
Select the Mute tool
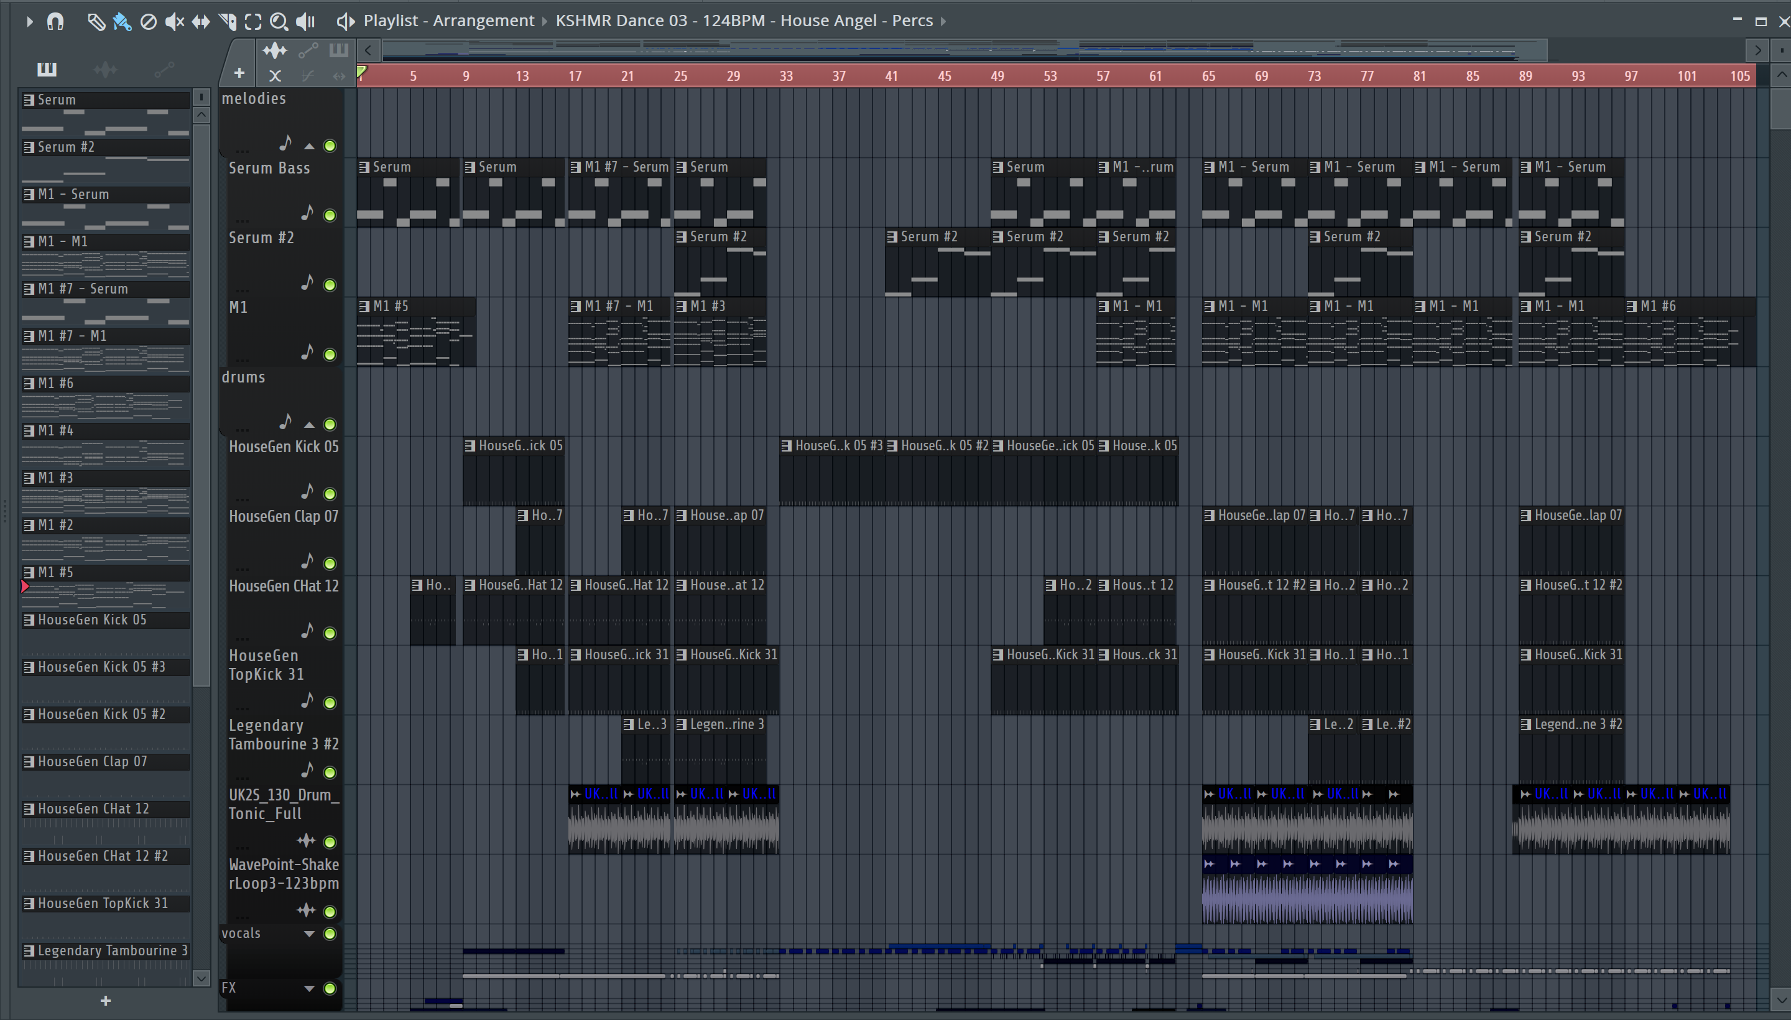[174, 22]
